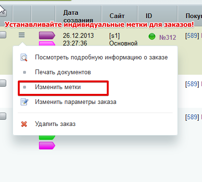Tick the checkbox for the third order row

(x=3, y=116)
